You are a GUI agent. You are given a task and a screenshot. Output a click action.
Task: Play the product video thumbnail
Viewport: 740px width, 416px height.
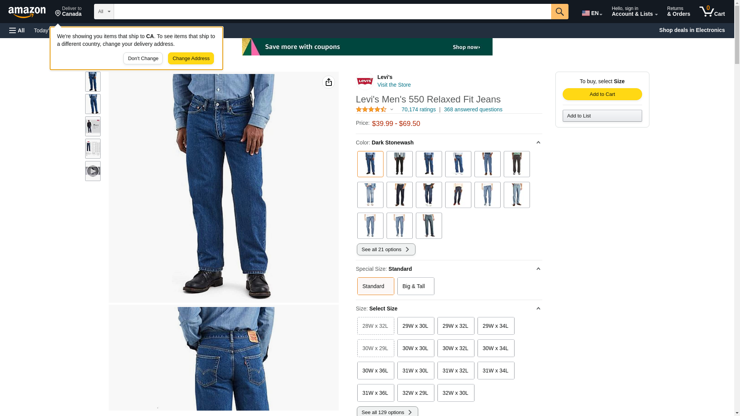tap(92, 171)
